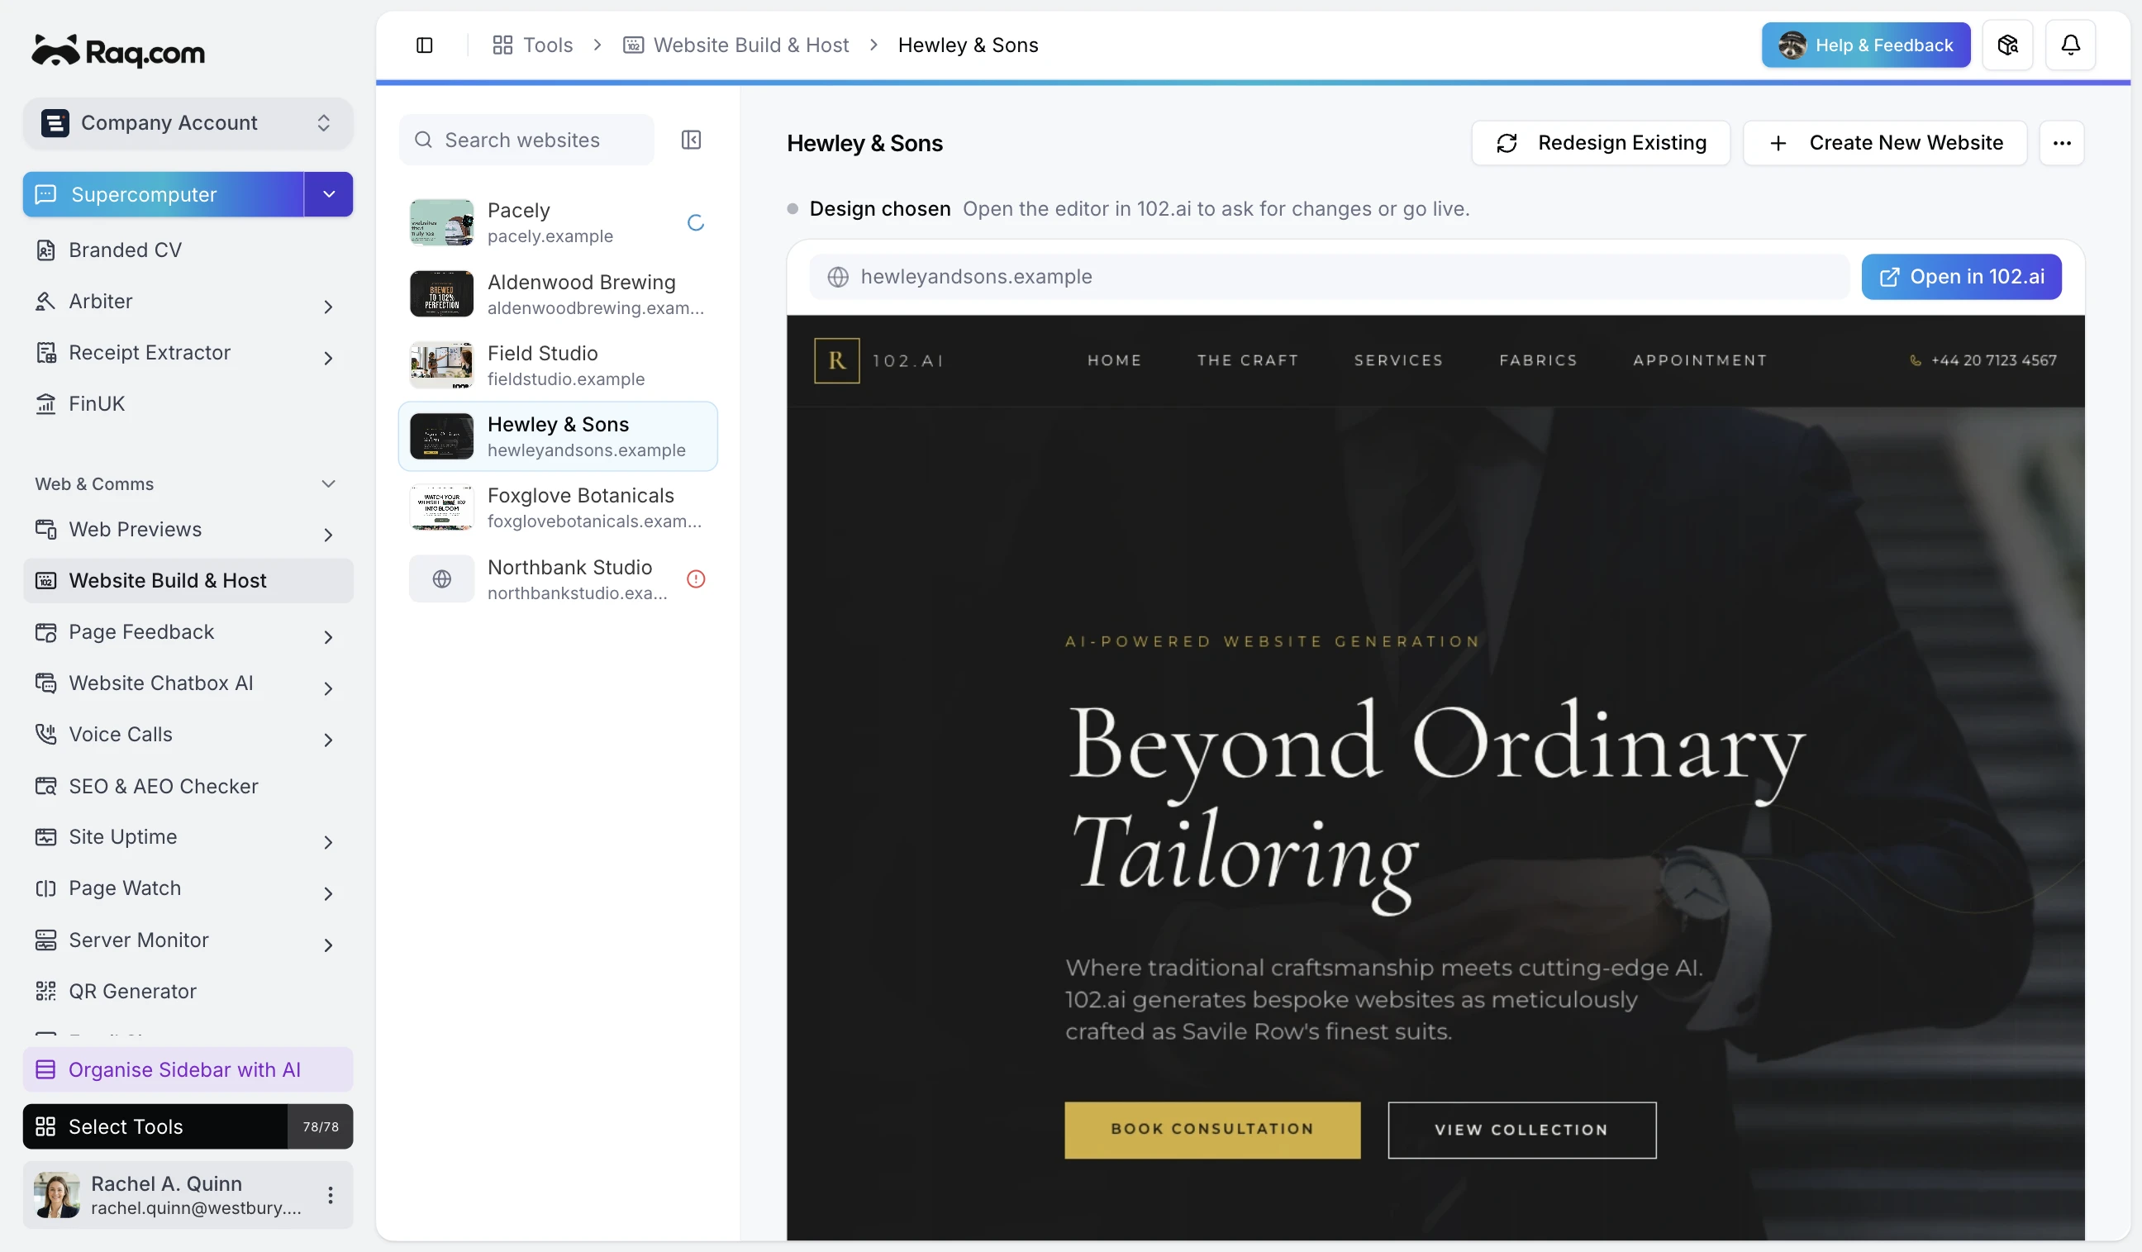2142x1252 pixels.
Task: Click the Page Feedback icon
Action: tap(45, 632)
